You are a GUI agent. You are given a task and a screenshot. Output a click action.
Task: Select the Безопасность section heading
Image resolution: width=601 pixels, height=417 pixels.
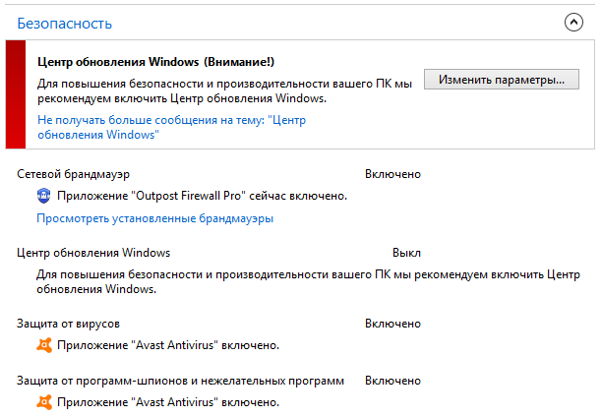(64, 24)
